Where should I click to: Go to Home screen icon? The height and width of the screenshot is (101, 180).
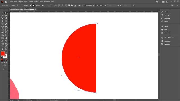tap(6, 2)
